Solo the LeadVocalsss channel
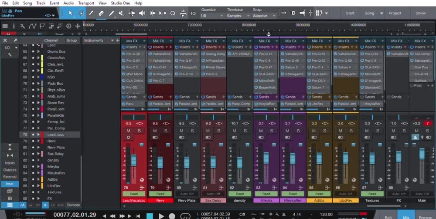Viewport: 436px width, 219px height. pyautogui.click(x=139, y=131)
